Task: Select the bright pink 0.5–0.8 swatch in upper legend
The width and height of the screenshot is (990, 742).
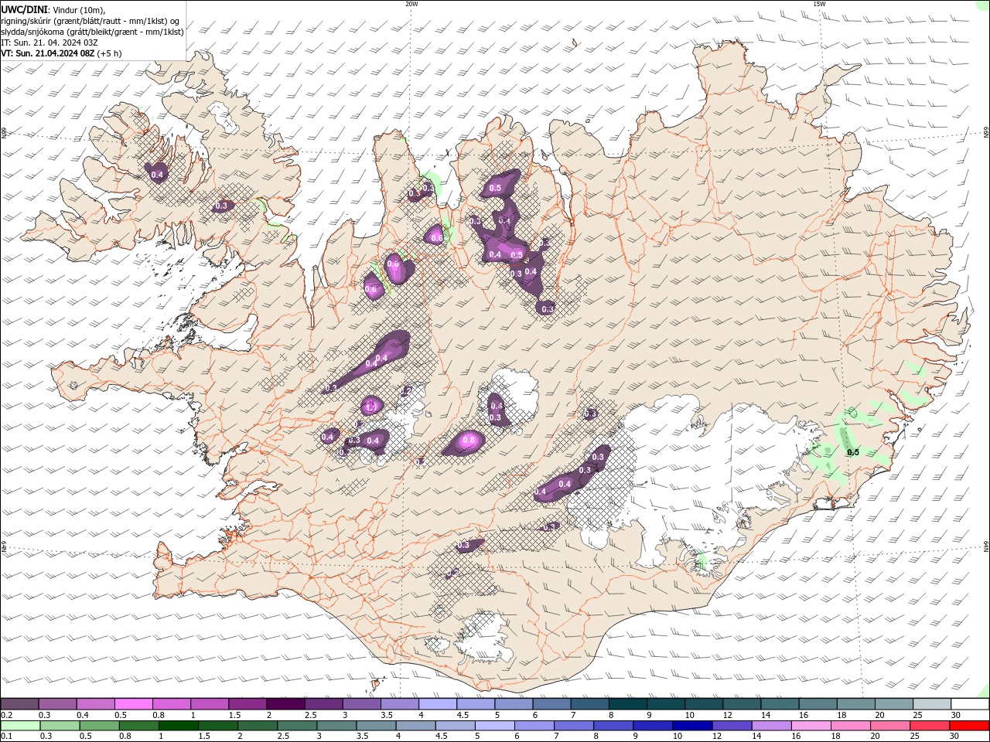Action: pos(133,704)
